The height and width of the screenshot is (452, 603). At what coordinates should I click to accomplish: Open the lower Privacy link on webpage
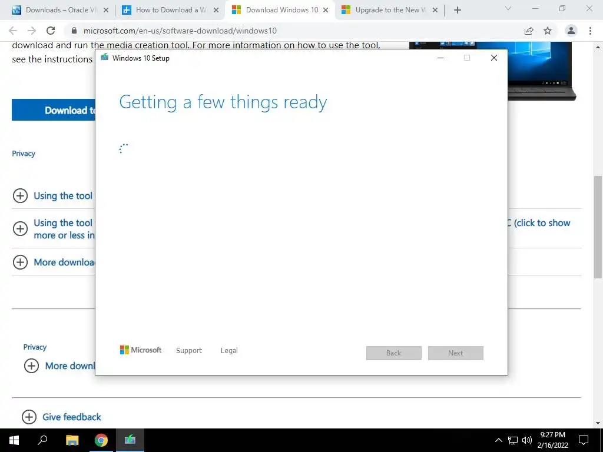(x=35, y=347)
